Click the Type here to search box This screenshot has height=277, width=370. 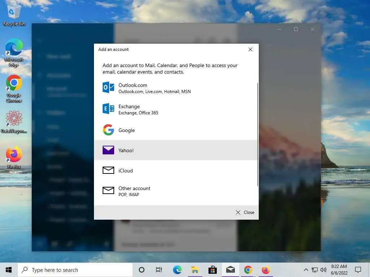point(75,270)
